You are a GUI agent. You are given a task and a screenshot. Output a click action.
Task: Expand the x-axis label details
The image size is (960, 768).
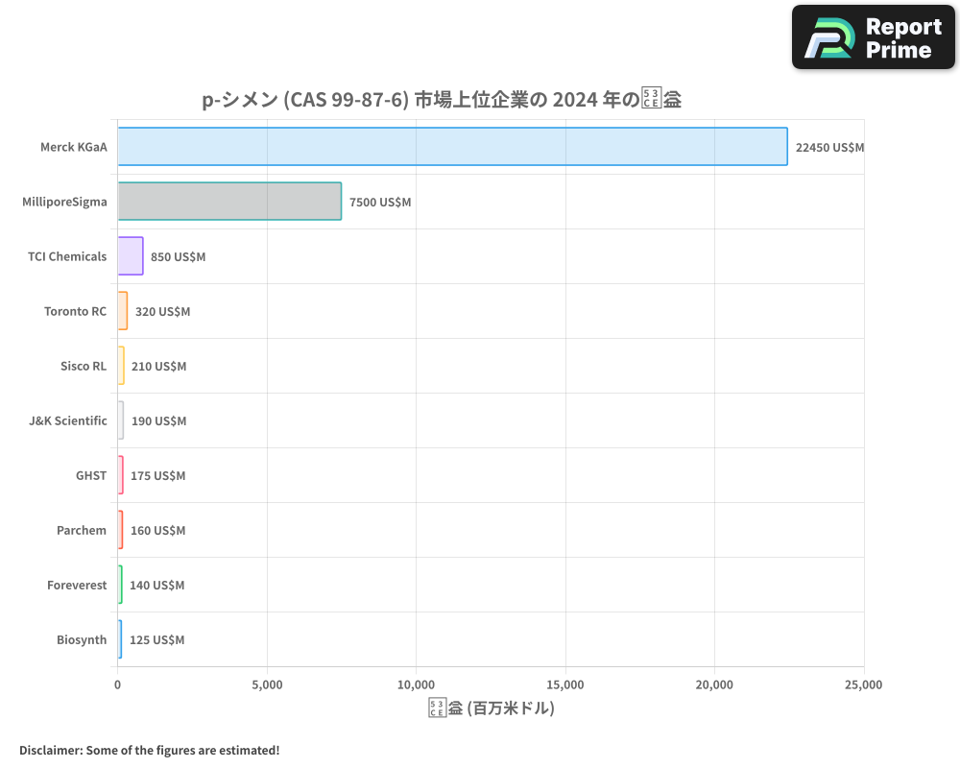(491, 708)
